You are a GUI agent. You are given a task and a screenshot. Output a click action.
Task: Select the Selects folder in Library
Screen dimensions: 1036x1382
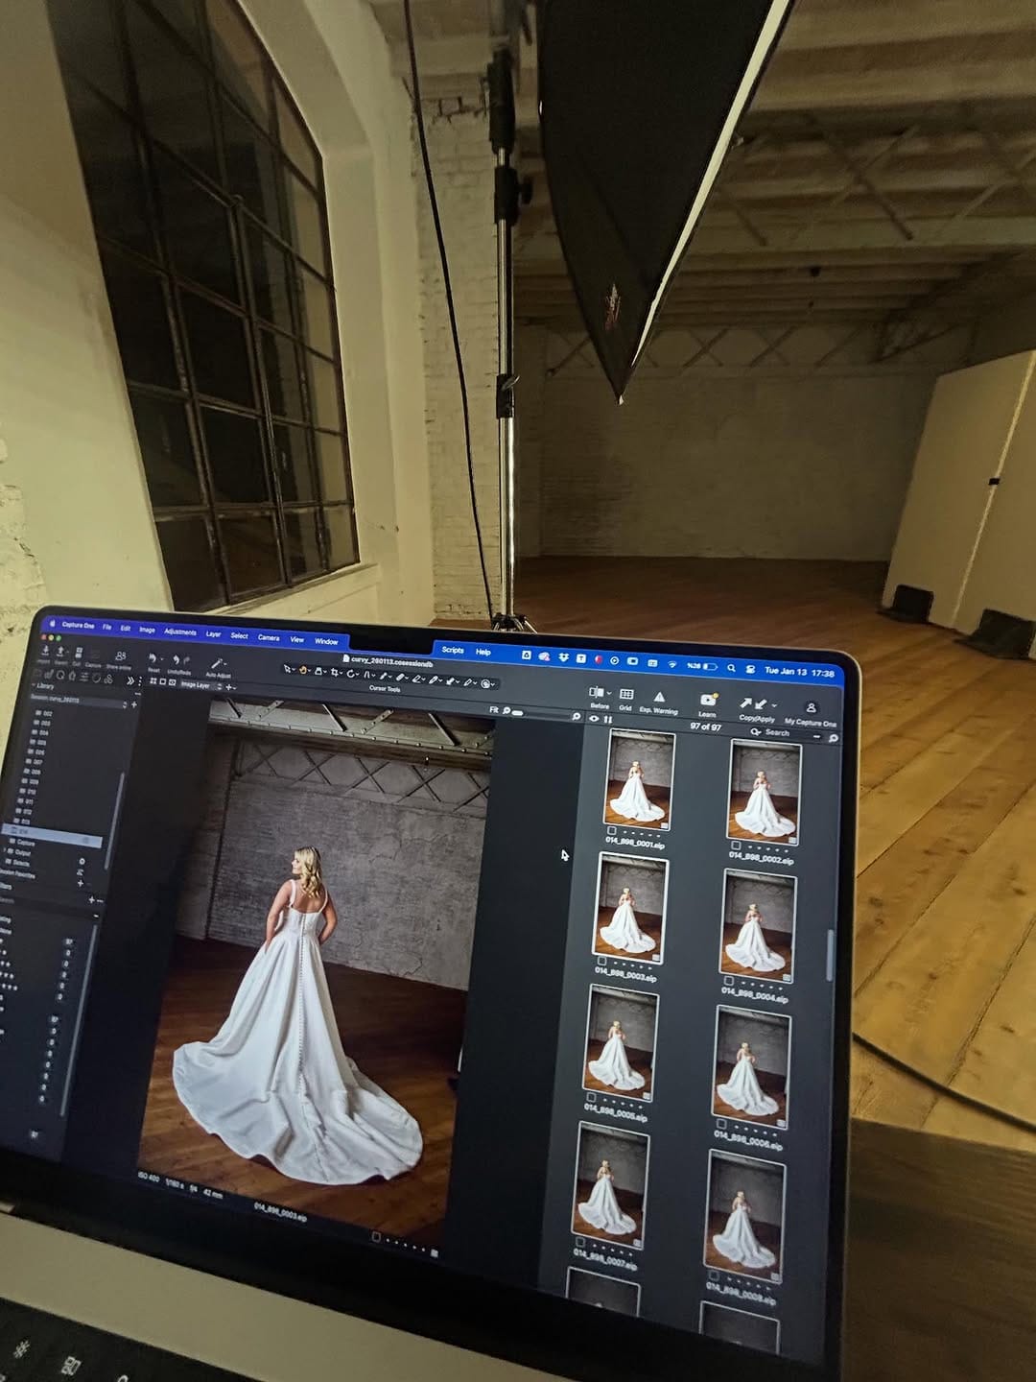coord(19,863)
